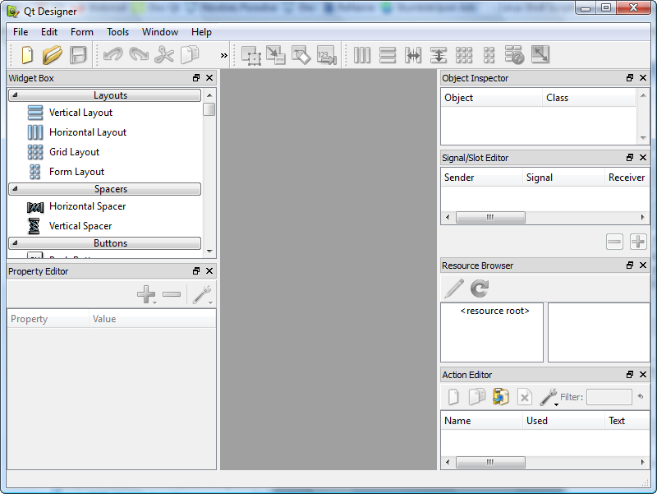
Task: Click the remove property minus icon
Action: pyautogui.click(x=172, y=294)
